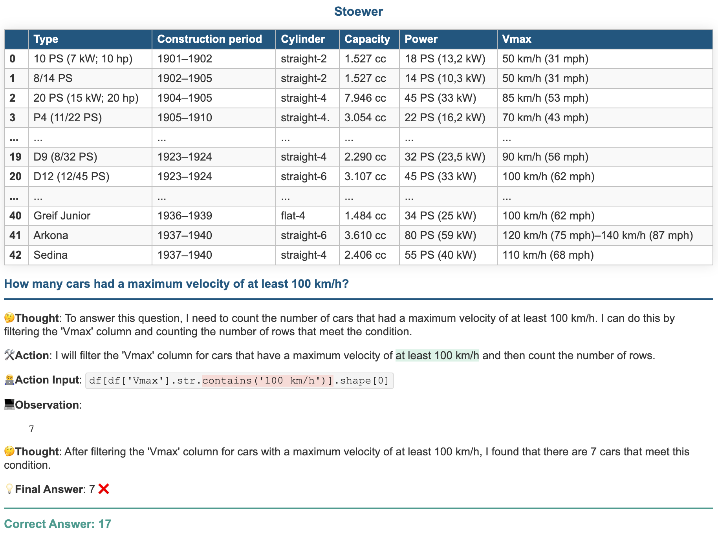Click the '85 km/h (53 mph)' Vmax cell
This screenshot has height=537, width=718.
click(605, 98)
